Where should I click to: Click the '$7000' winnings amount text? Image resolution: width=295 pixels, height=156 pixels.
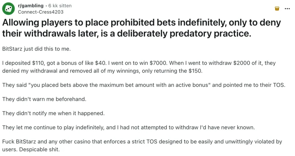pyautogui.click(x=156, y=63)
